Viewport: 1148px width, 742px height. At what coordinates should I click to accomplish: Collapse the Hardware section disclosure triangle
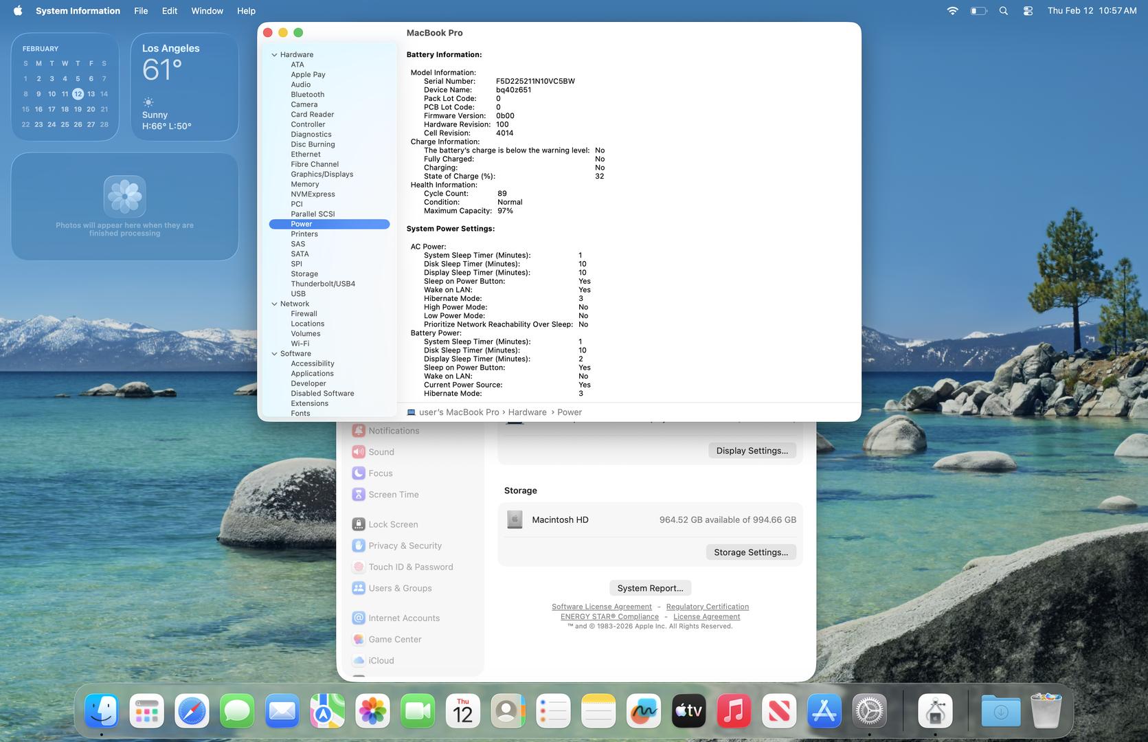(x=274, y=55)
